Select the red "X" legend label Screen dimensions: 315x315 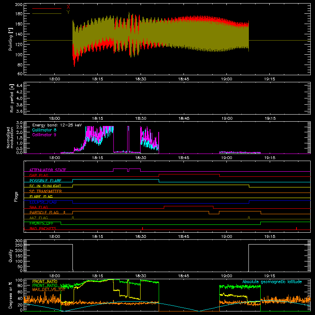(68, 7)
